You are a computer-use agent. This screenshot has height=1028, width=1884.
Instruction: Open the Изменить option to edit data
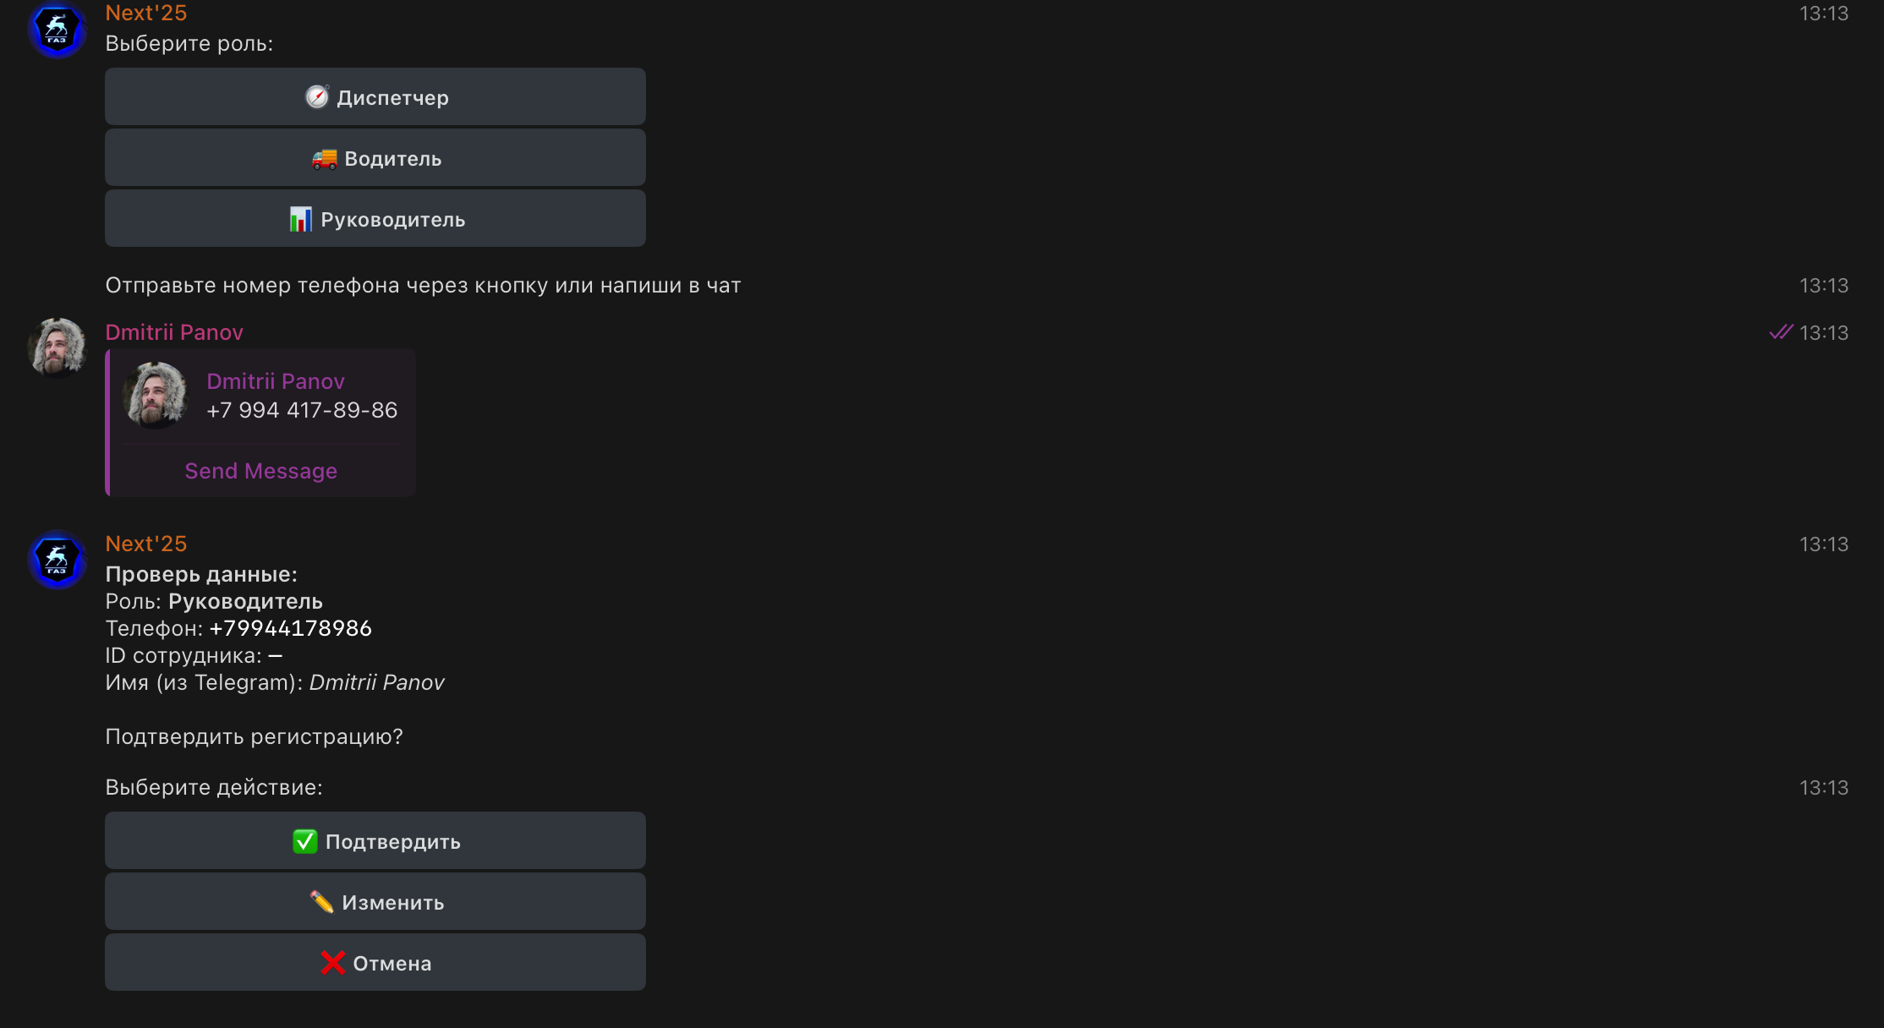375,901
